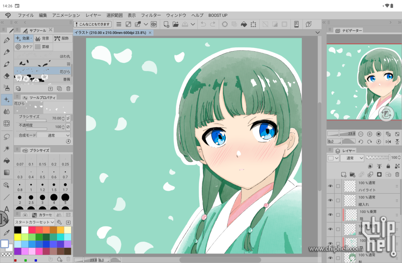The height and width of the screenshot is (263, 402).
Task: Select the Lasso selection tool
Action: pyautogui.click(x=7, y=136)
